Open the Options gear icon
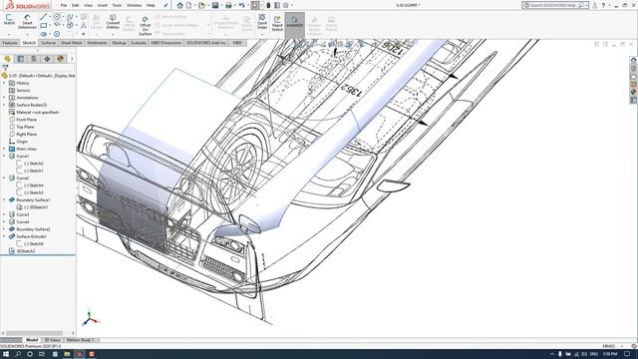The height and width of the screenshot is (359, 638). pyautogui.click(x=286, y=5)
